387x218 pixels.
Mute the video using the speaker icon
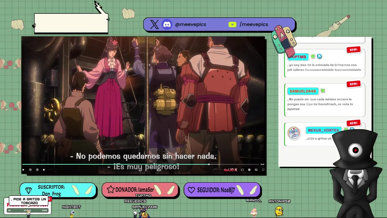44,170
